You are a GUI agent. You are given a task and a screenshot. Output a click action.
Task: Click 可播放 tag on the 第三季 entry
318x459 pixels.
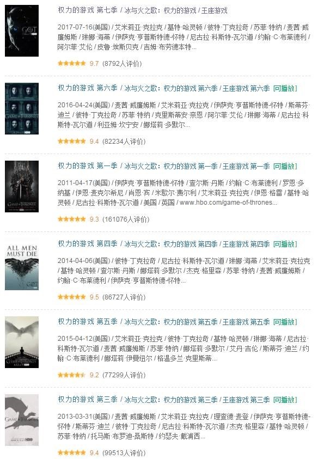pyautogui.click(x=285, y=400)
